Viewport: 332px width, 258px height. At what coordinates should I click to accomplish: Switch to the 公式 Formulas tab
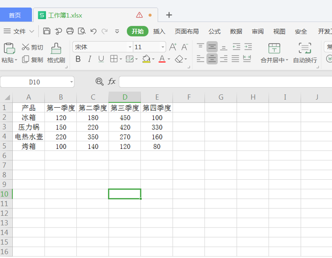click(x=214, y=31)
